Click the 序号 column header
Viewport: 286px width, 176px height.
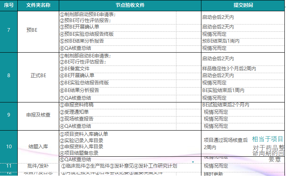(9, 5)
